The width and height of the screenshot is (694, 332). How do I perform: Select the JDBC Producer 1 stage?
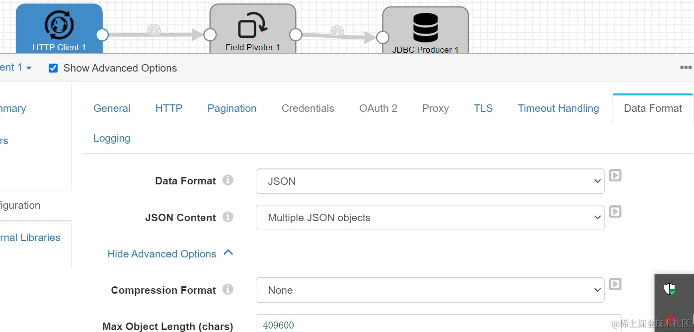425,30
